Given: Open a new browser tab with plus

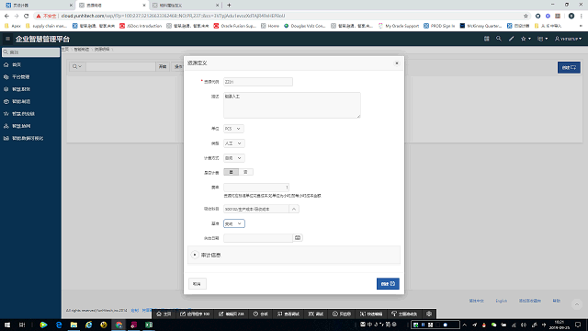Looking at the screenshot, I should pyautogui.click(x=229, y=6).
